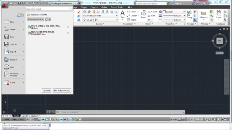Click Workspace Switching gear in status bar
The width and height of the screenshot is (232, 130).
click(x=206, y=120)
